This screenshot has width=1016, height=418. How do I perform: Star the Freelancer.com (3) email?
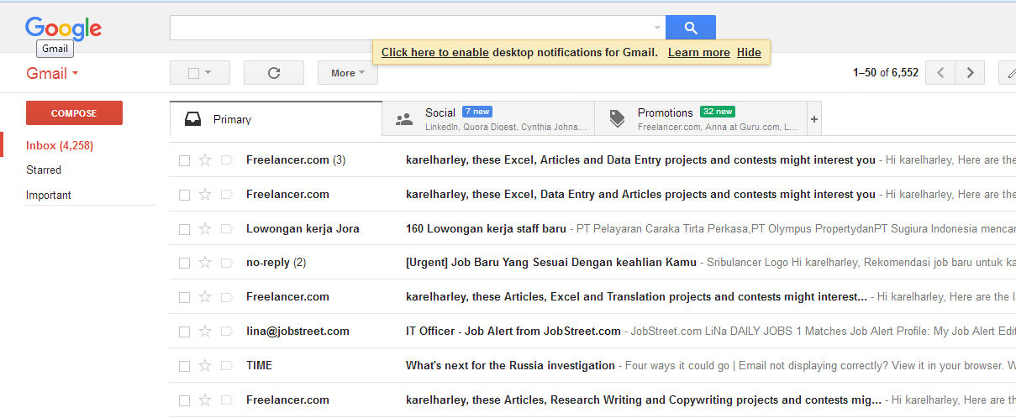tap(205, 160)
